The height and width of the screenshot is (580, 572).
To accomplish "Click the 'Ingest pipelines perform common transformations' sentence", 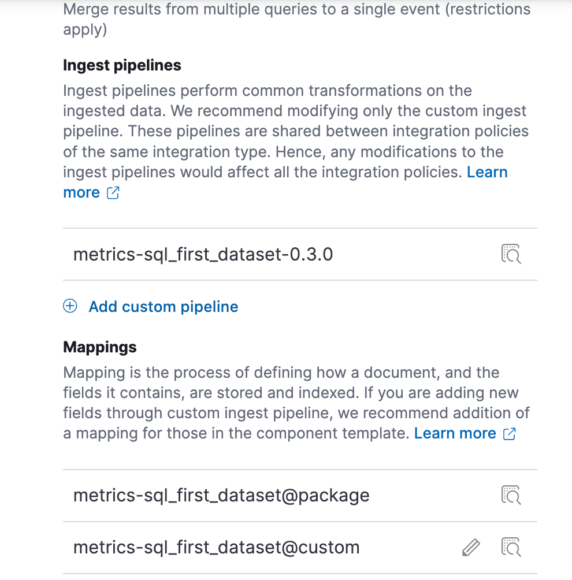I will tap(268, 91).
